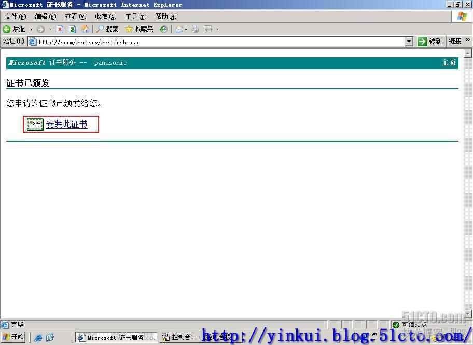Open the Search (搜索) toolbar button

tap(107, 29)
